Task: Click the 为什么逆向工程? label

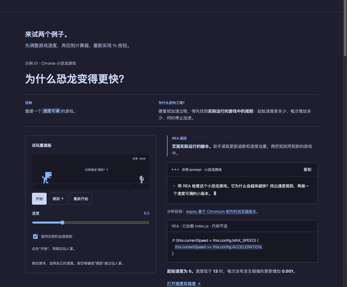Action: (x=172, y=103)
